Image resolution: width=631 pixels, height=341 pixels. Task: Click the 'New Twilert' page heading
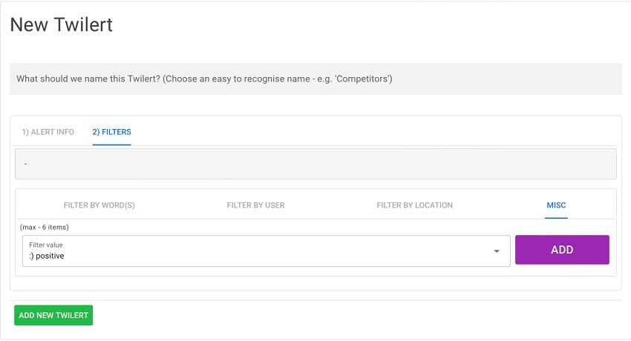click(x=62, y=24)
